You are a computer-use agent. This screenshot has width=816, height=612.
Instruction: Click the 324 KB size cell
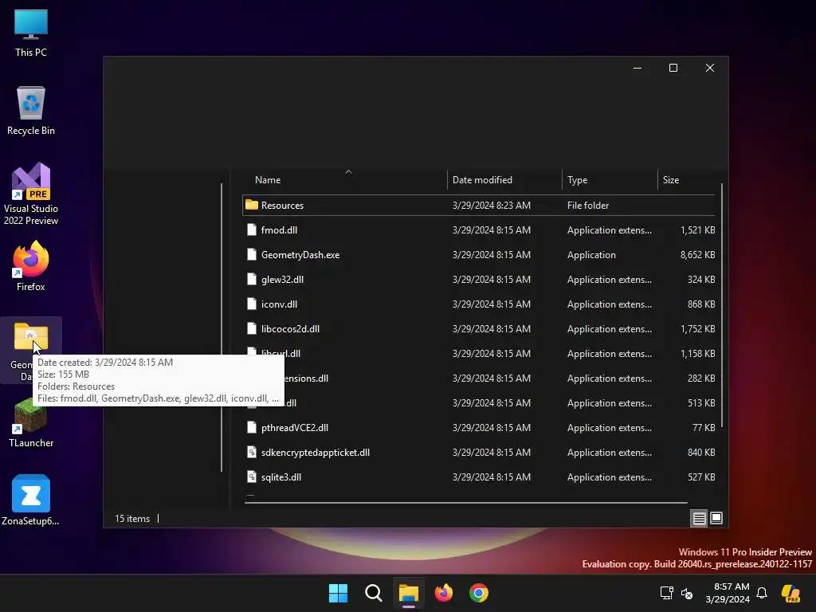pos(701,280)
